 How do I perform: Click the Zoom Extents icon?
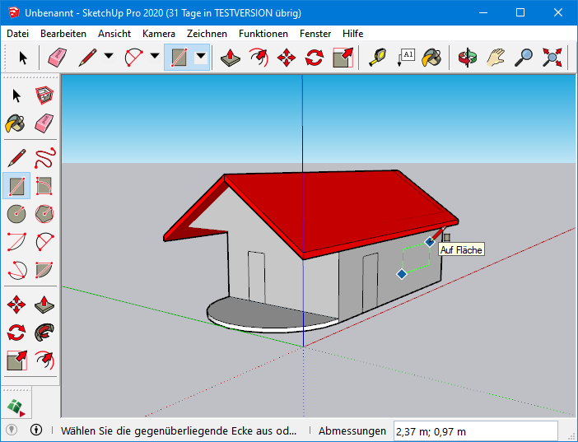pos(552,58)
